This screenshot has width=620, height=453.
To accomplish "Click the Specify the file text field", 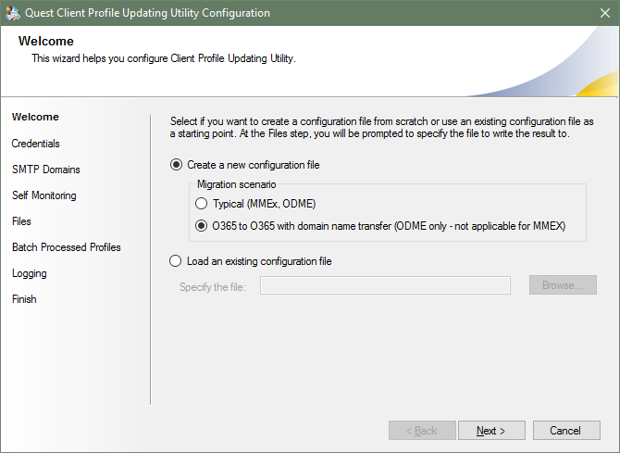I will (x=385, y=285).
